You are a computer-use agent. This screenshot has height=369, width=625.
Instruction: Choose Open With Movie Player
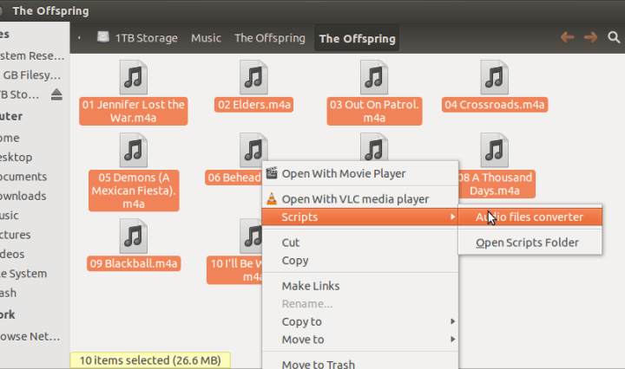pos(343,173)
